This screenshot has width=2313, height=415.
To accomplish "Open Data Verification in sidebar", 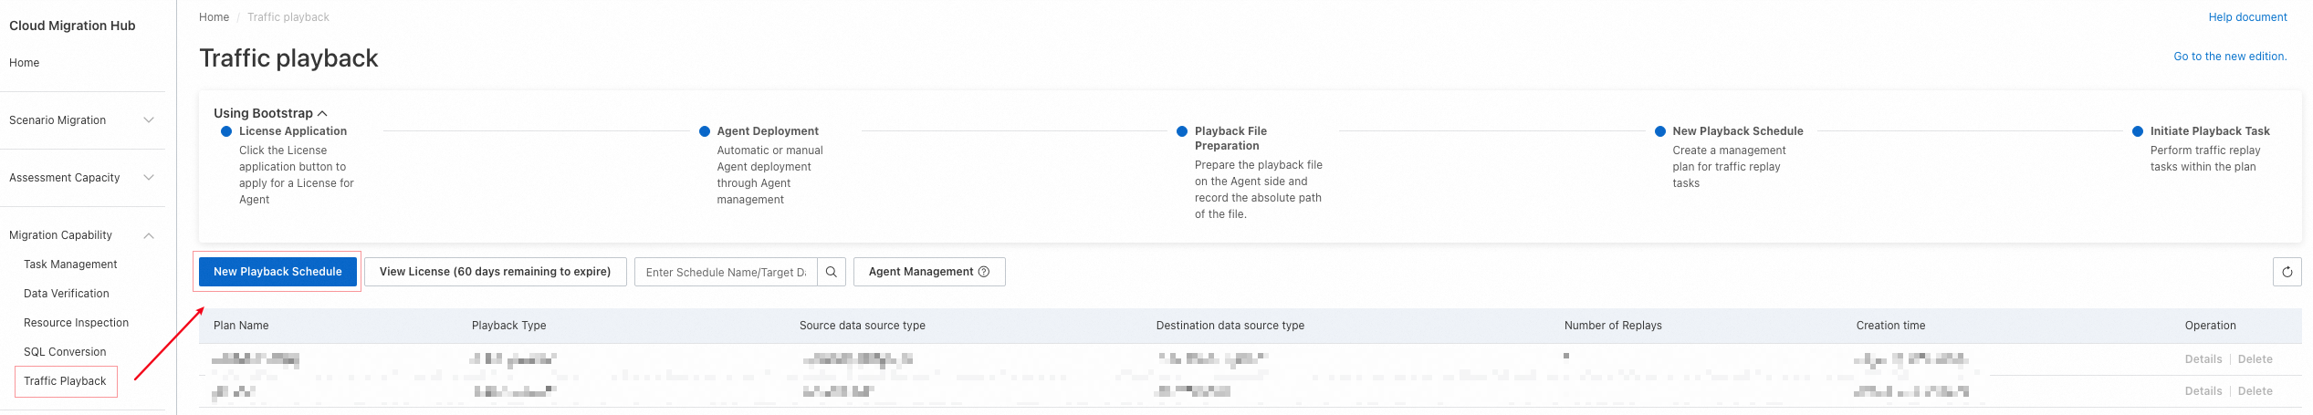I will (67, 294).
